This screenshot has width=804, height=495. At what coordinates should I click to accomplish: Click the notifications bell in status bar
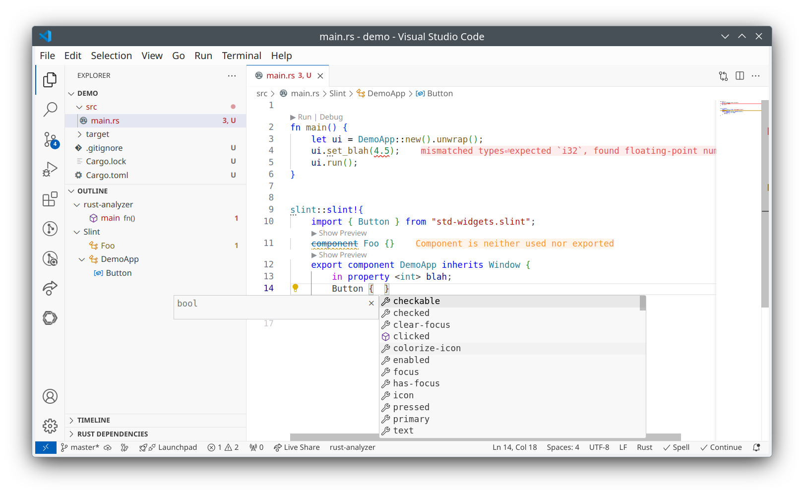[756, 447]
